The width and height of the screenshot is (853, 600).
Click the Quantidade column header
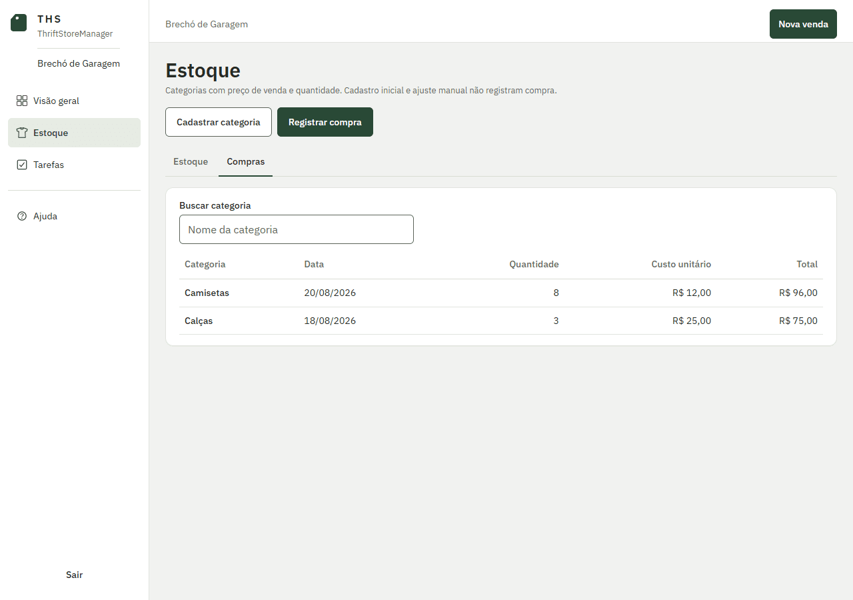534,264
